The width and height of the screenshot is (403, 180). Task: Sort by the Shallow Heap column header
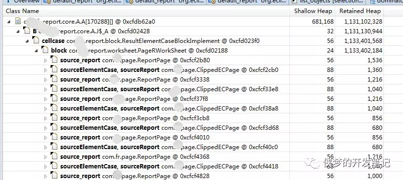click(x=312, y=11)
